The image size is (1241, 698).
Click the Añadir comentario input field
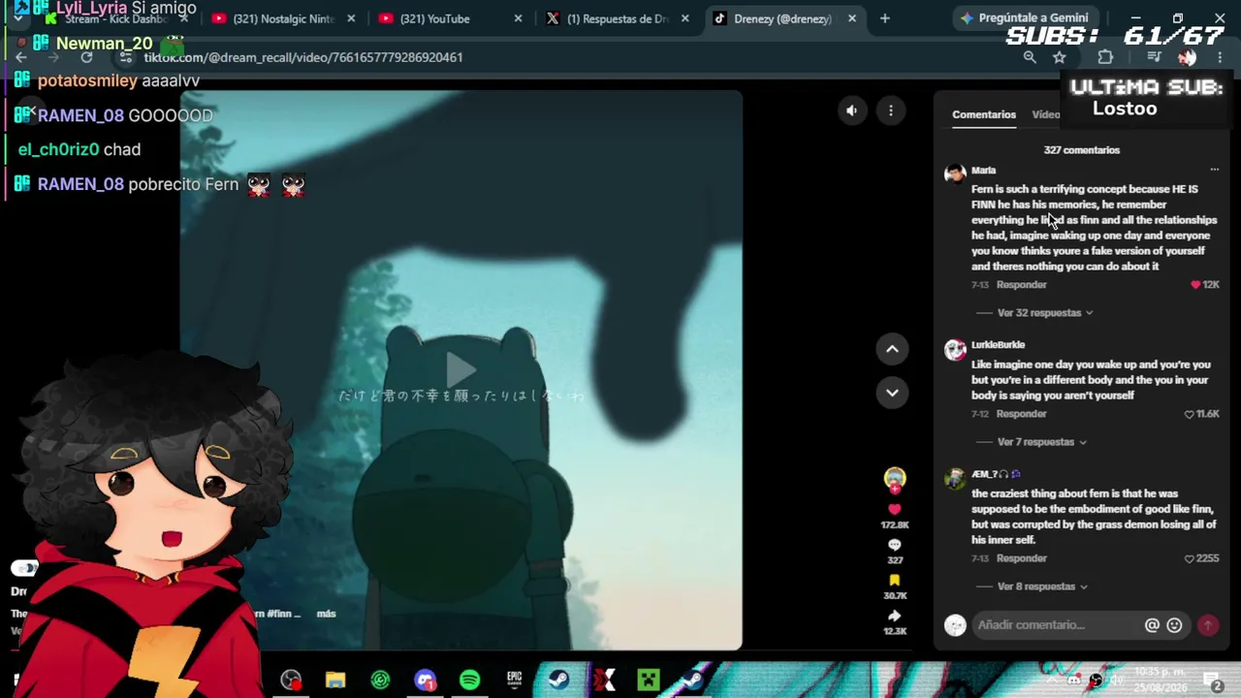(1057, 625)
